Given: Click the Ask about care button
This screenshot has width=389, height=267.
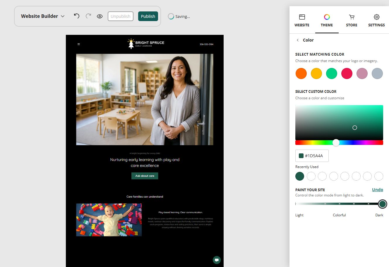Looking at the screenshot, I should pos(145,176).
